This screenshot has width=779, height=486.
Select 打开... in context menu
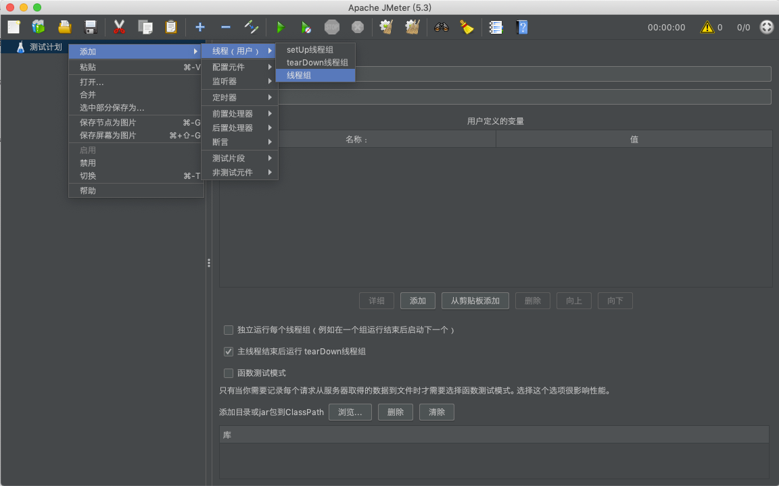pos(136,82)
